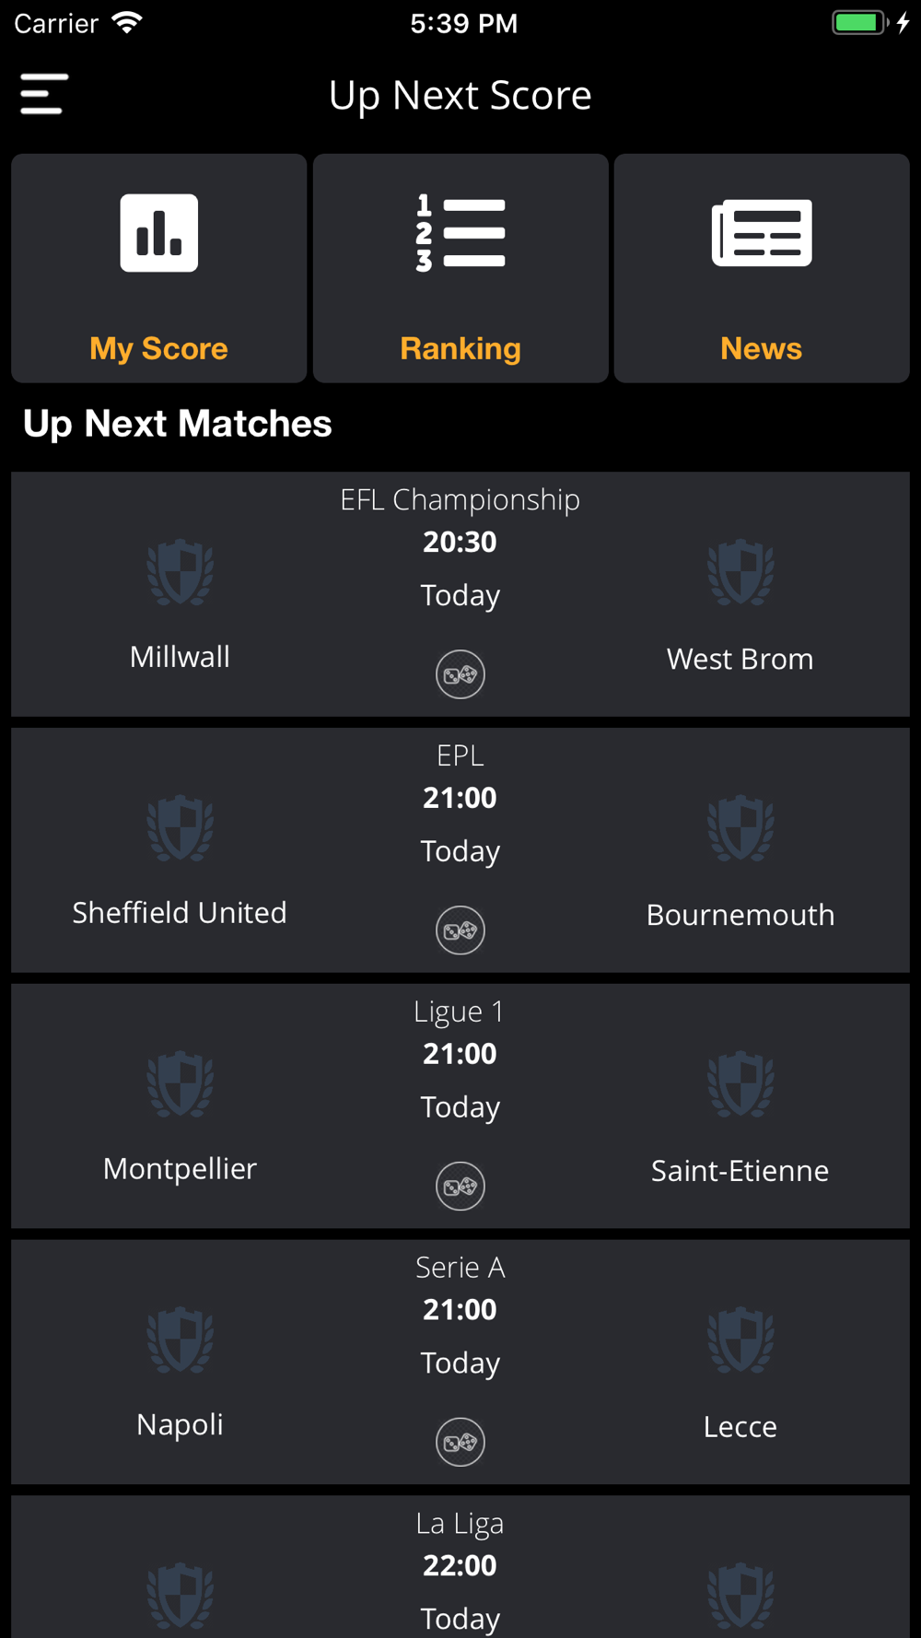
Task: Select the Saint-Etienne team crest
Action: click(740, 1084)
